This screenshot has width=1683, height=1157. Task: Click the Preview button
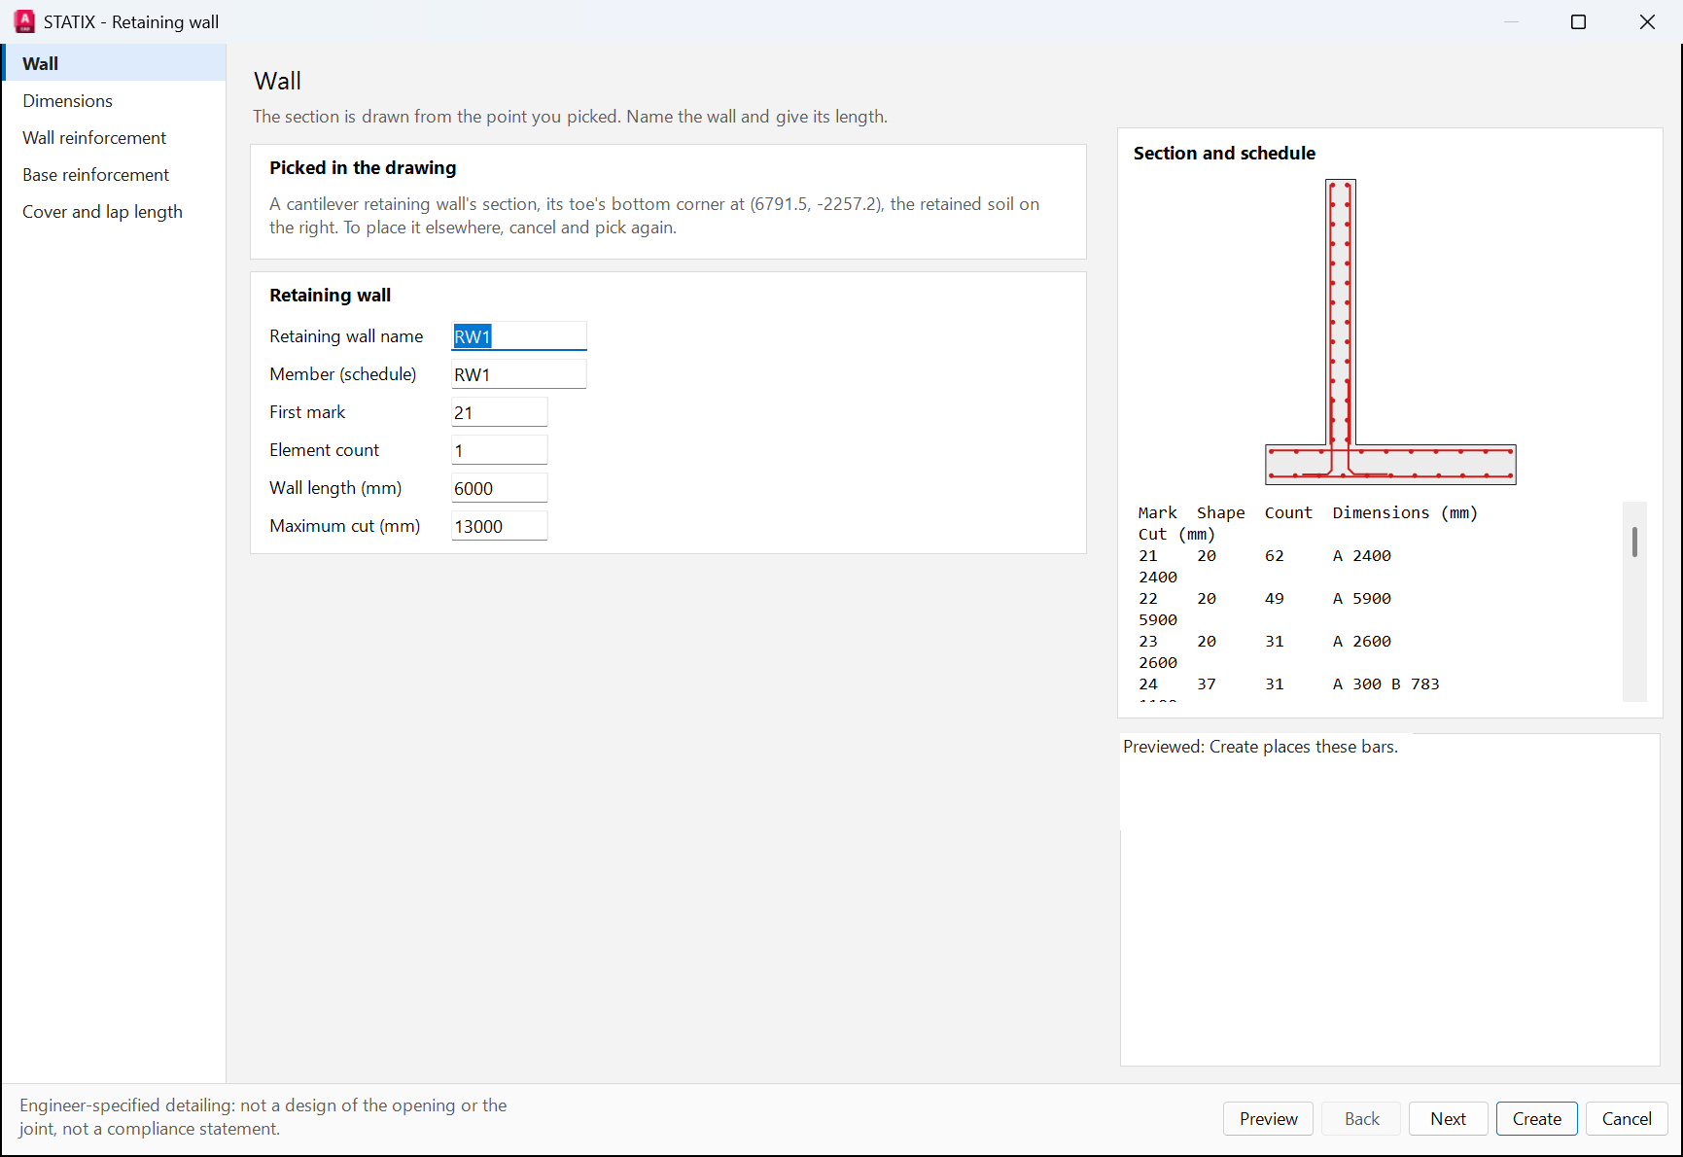tap(1268, 1118)
